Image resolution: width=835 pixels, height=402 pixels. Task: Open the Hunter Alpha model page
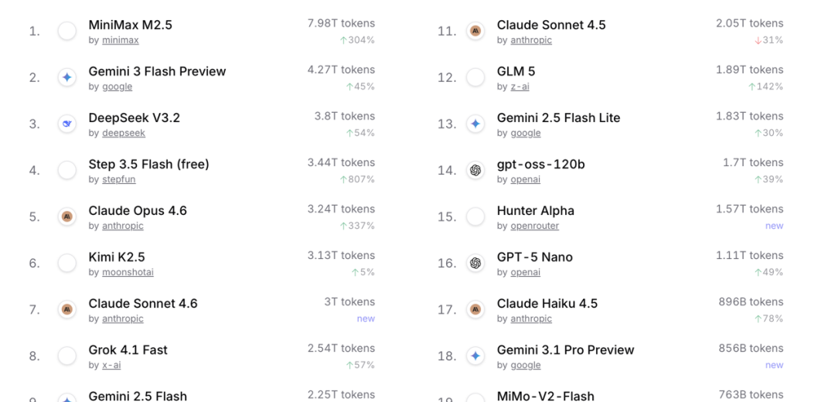535,210
